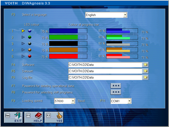
Task: Click the blue LED ball icon
Action: [30, 31]
